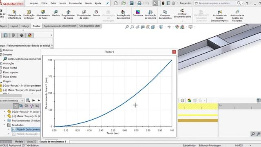Screen dimensions: 261x147
Task: Switch to SOLIDWORKS MBD tab
Action: 90,26
